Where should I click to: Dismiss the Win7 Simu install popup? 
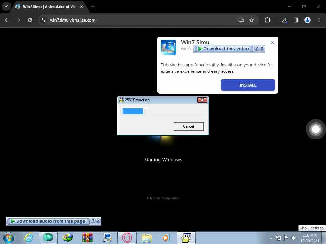273,42
